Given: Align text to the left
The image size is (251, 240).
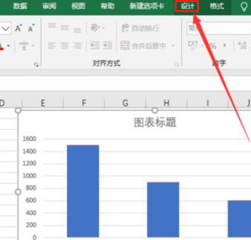Looking at the screenshot, I should tap(52, 46).
